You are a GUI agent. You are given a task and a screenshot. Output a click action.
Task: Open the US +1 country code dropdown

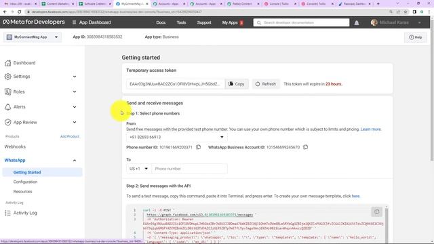139,169
